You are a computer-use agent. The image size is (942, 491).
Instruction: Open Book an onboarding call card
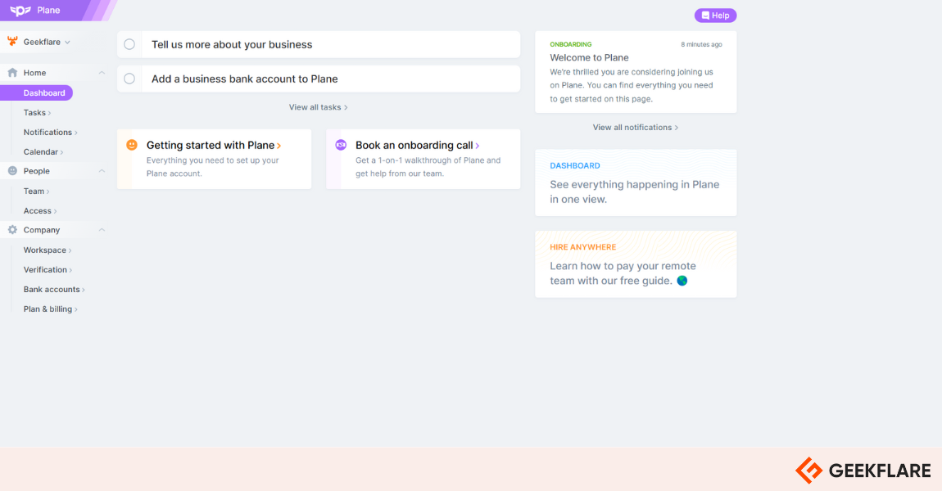coord(423,159)
